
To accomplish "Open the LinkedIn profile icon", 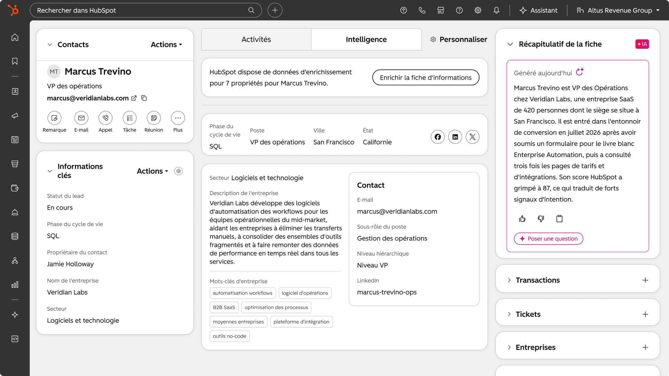I will click(x=455, y=137).
